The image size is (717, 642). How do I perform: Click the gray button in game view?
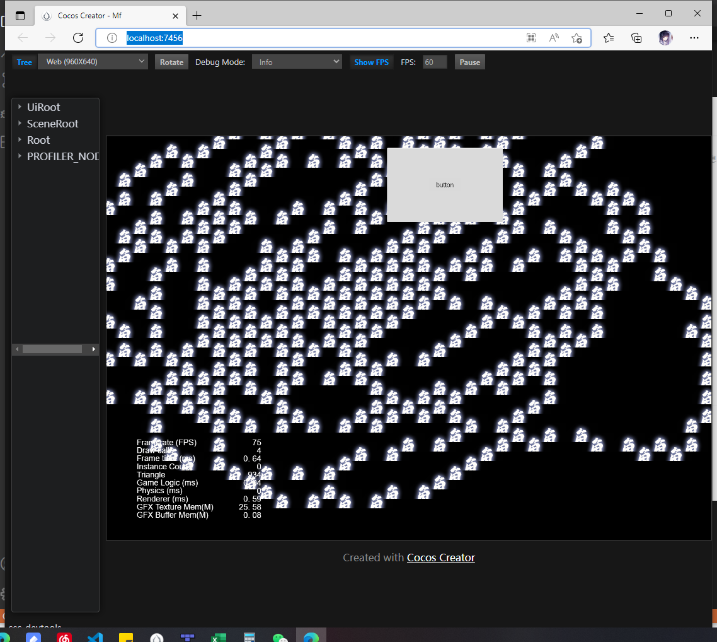pos(444,185)
